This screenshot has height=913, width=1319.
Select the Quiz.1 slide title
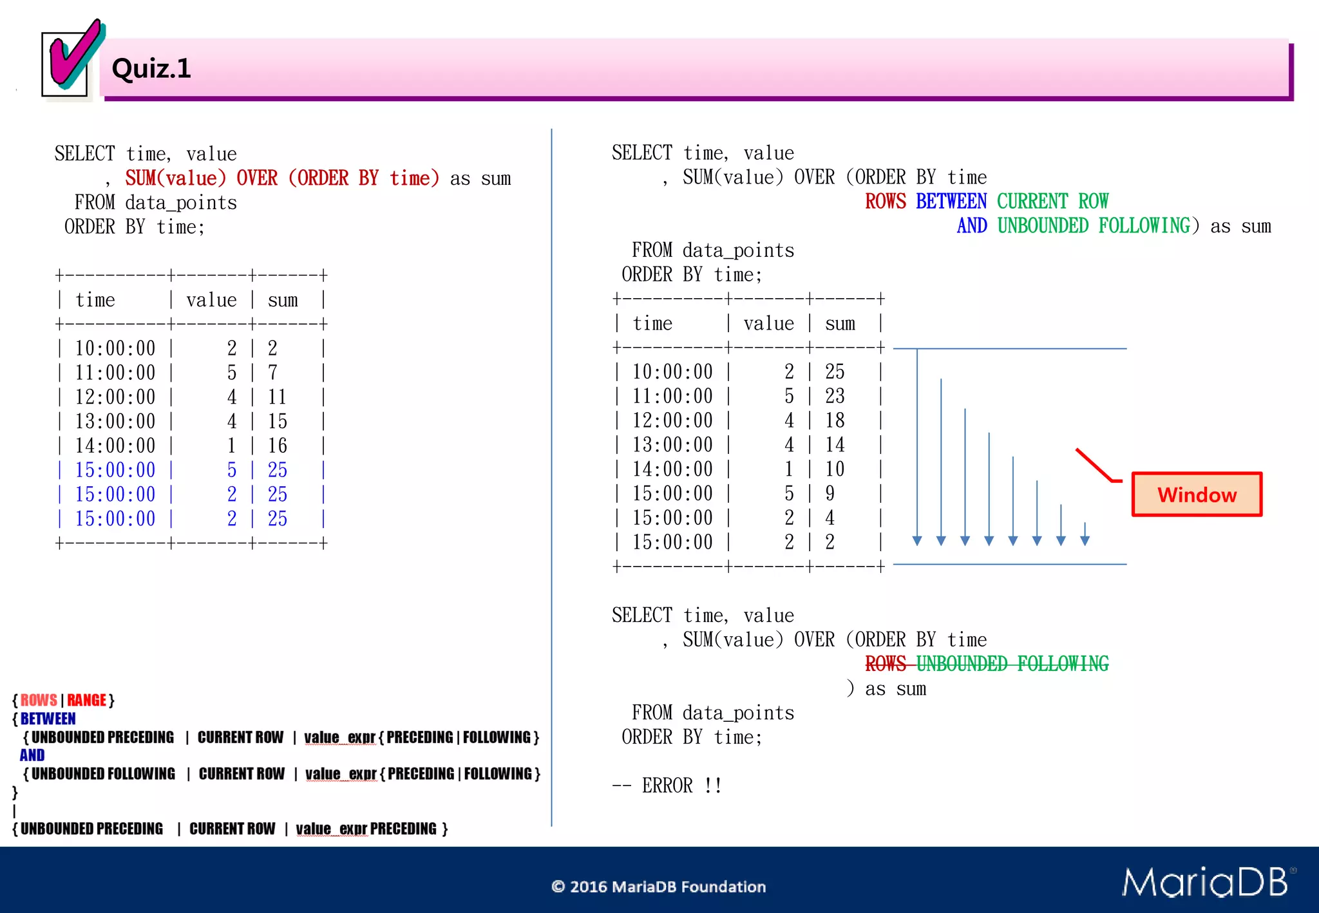click(151, 68)
